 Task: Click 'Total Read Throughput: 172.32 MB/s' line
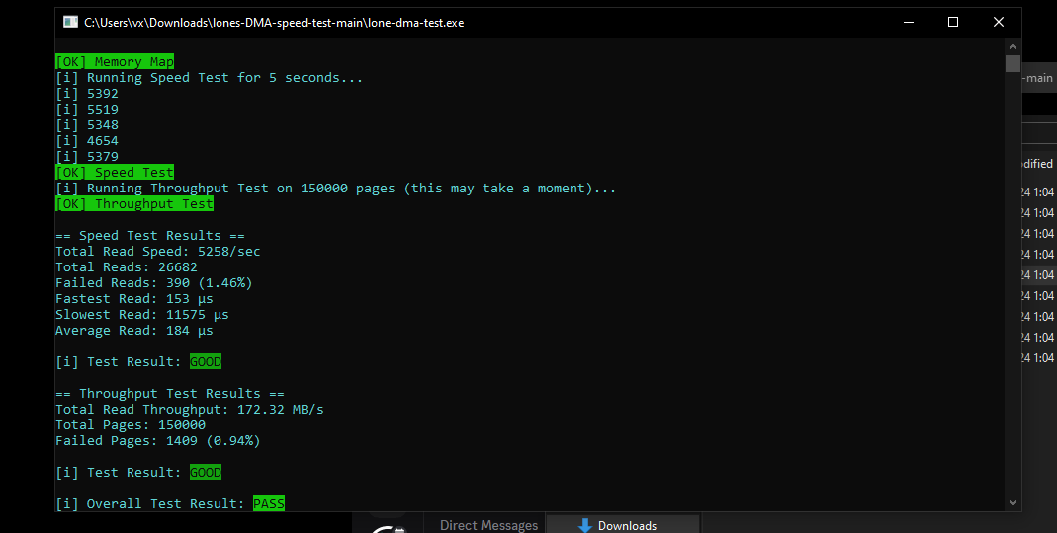point(190,410)
